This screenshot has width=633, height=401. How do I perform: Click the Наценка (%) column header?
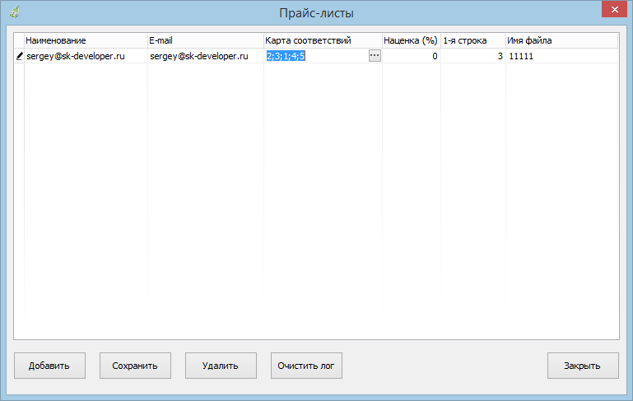(412, 40)
